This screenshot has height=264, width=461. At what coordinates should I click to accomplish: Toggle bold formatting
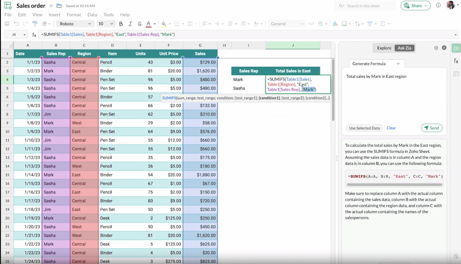pos(121,24)
